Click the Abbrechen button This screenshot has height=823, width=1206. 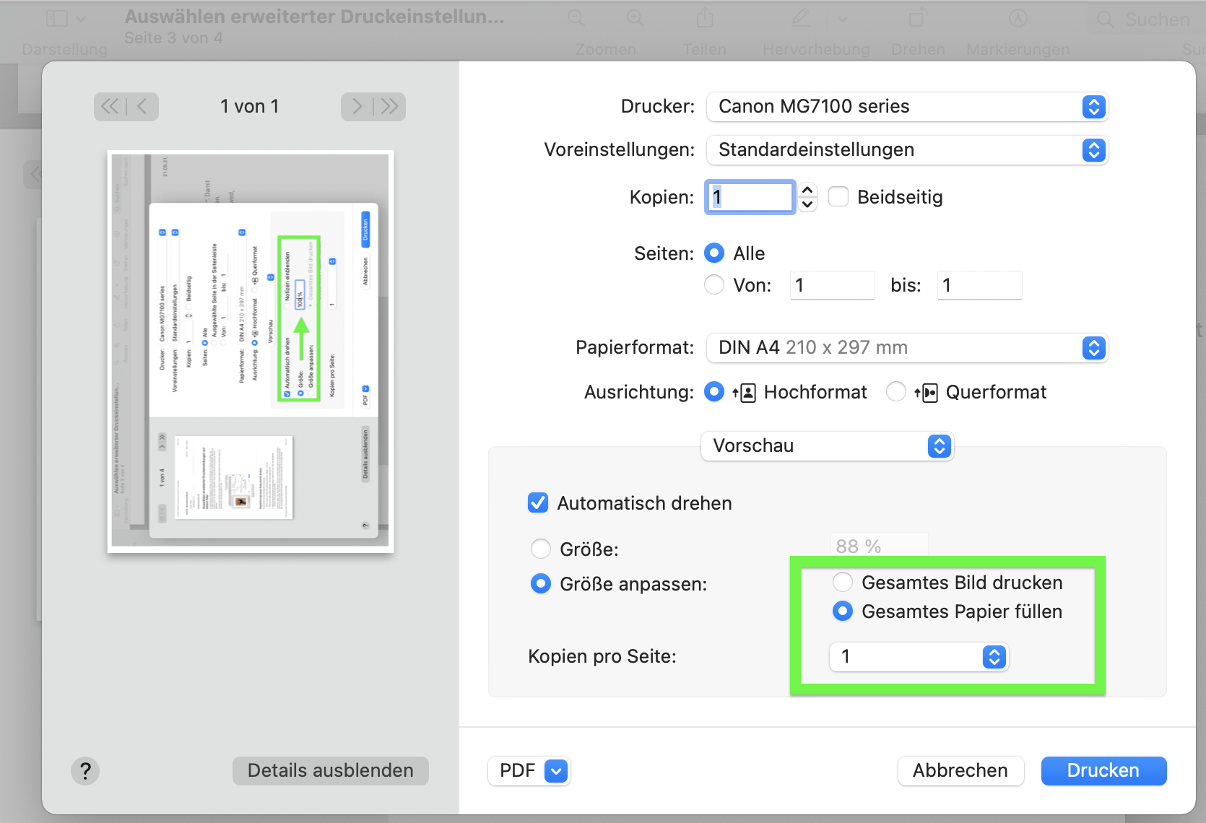coord(960,771)
